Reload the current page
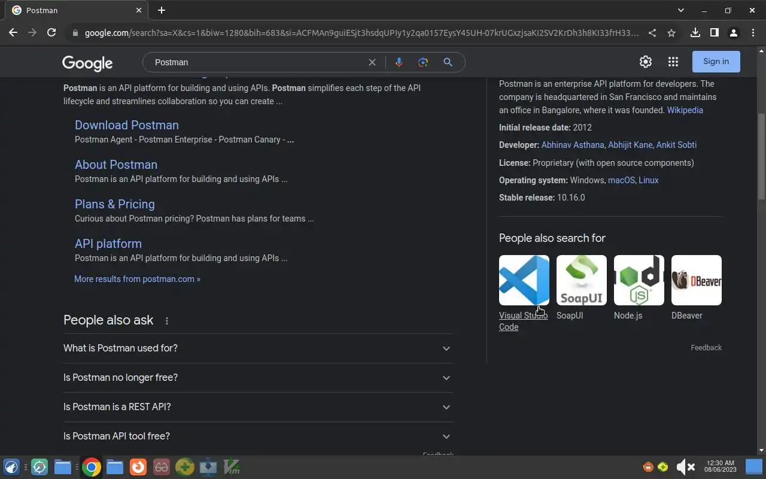Viewport: 766px width, 479px height. (x=51, y=33)
